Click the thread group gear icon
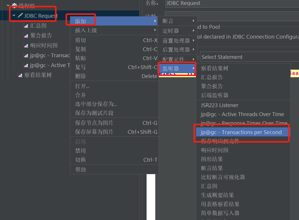 (15, 5)
